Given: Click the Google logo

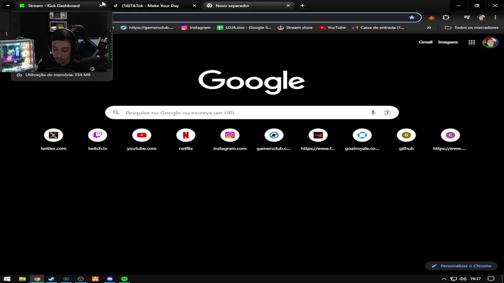Looking at the screenshot, I should click(x=252, y=82).
